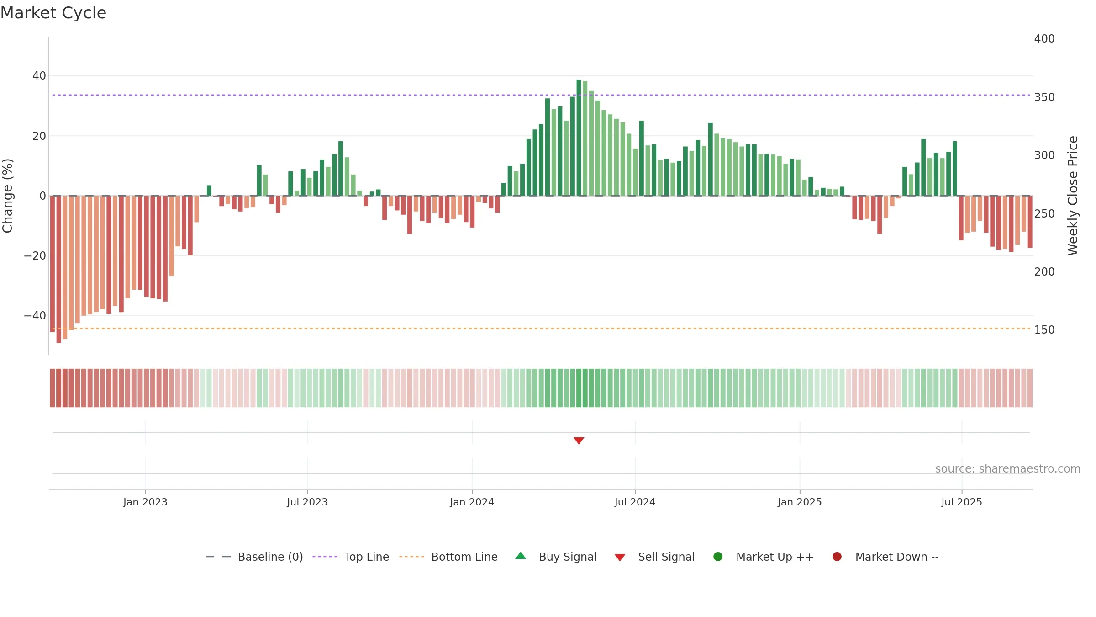Click the Jul 2025 axis label
The image size is (1096, 617).
click(962, 502)
